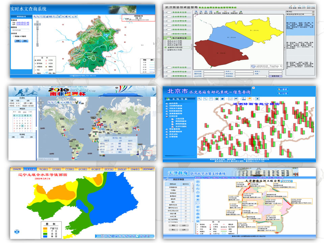Open 降雨等值线 under 空间分析

click(181, 121)
